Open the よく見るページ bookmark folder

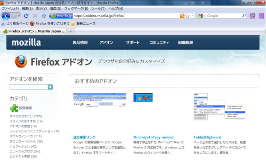15,24
